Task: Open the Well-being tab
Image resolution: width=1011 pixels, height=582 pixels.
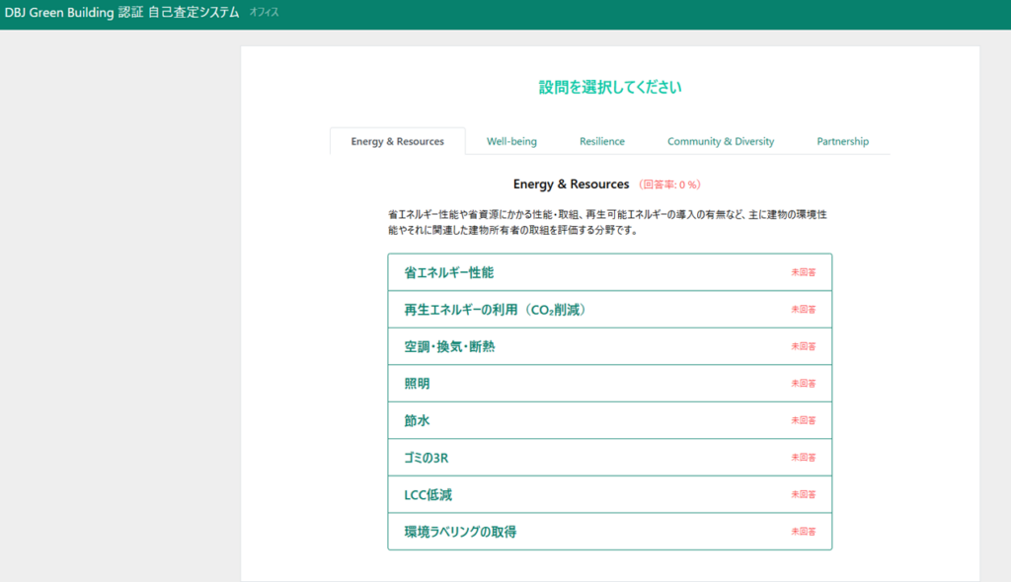Action: point(511,141)
